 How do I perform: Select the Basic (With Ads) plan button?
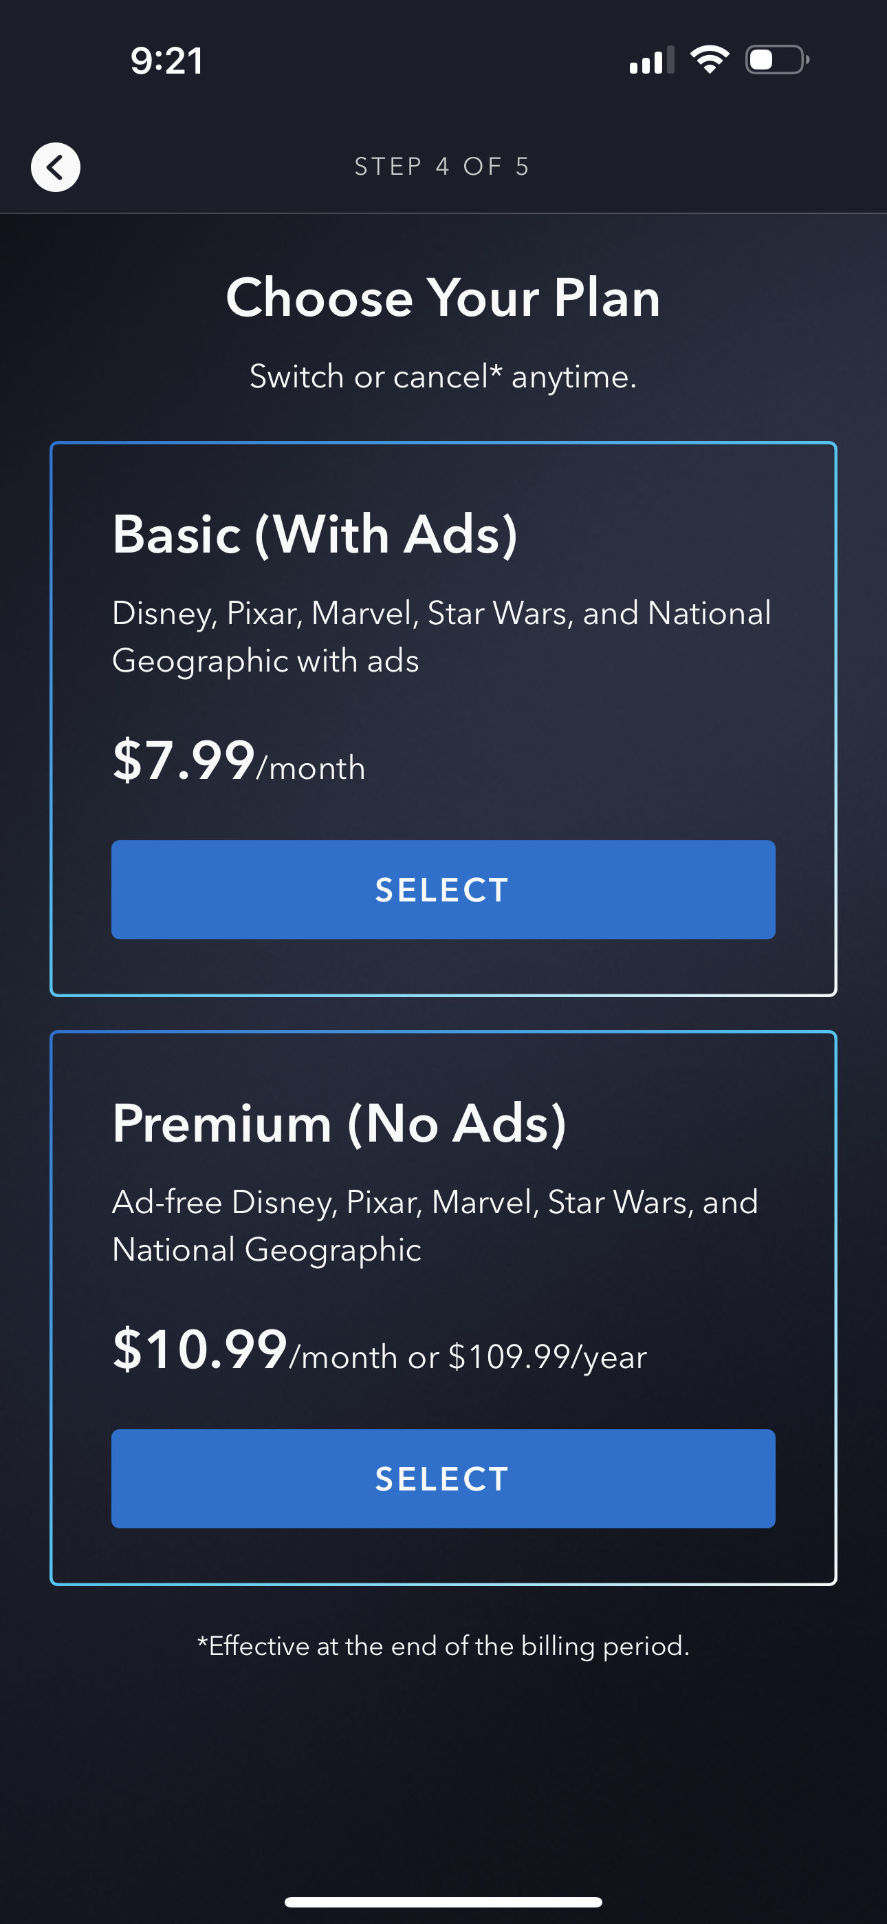(443, 890)
